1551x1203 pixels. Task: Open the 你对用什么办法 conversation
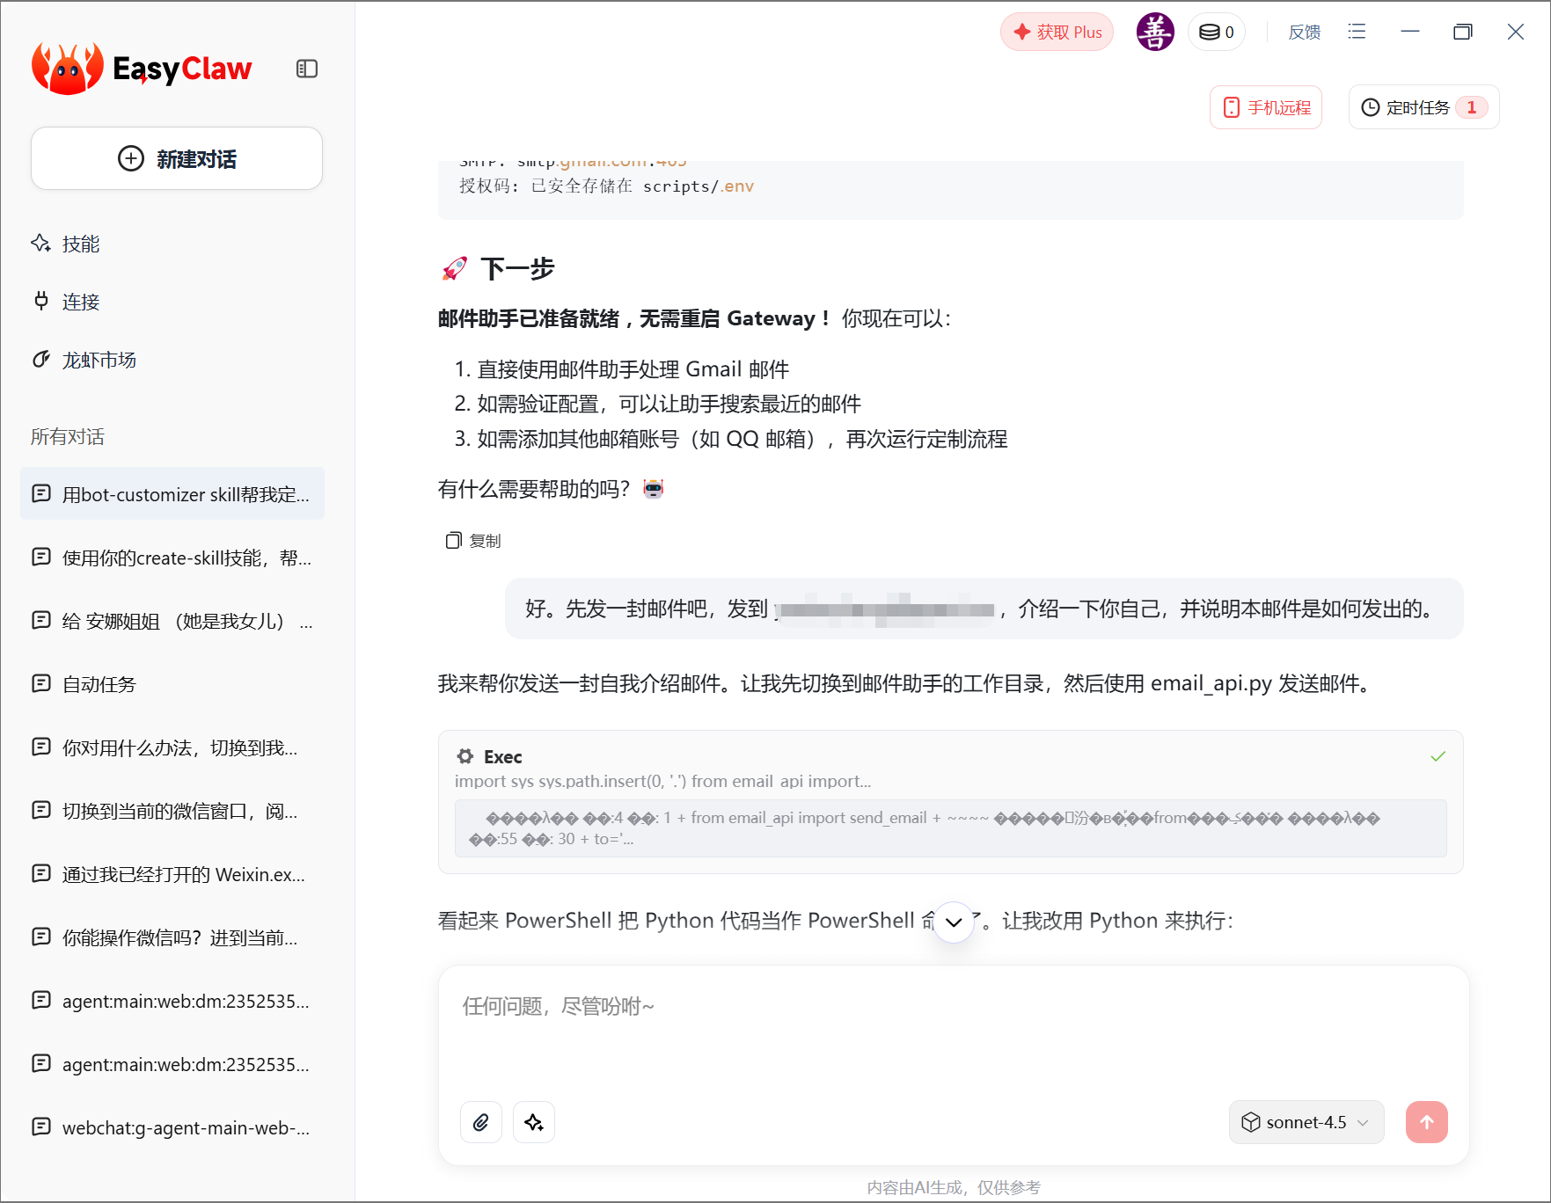(172, 747)
